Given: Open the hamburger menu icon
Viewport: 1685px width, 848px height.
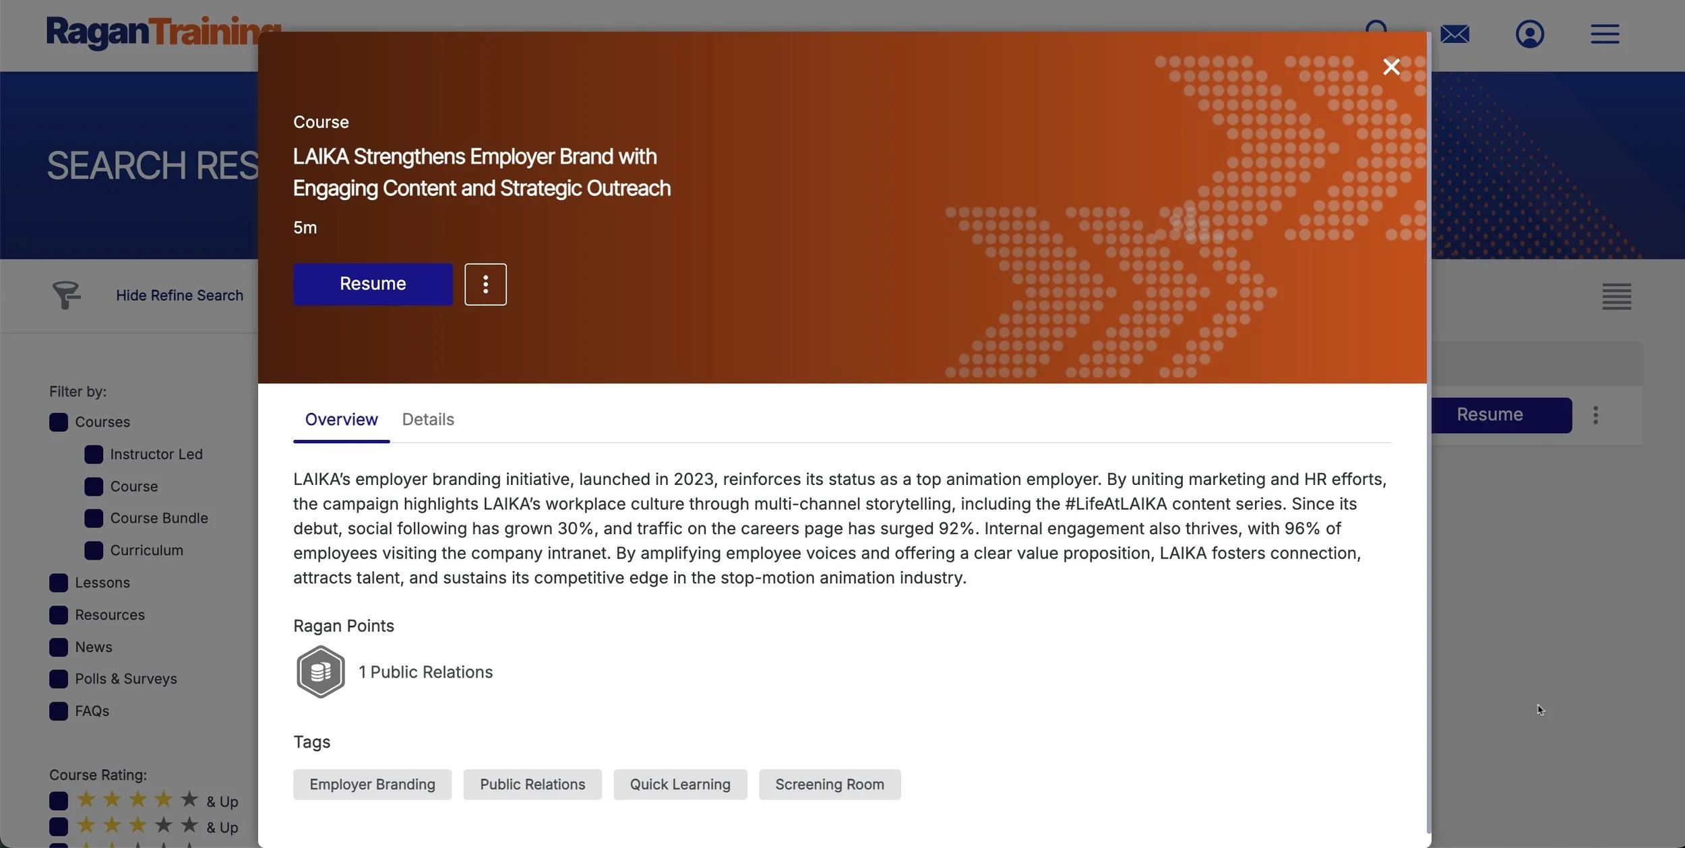Looking at the screenshot, I should (x=1604, y=34).
